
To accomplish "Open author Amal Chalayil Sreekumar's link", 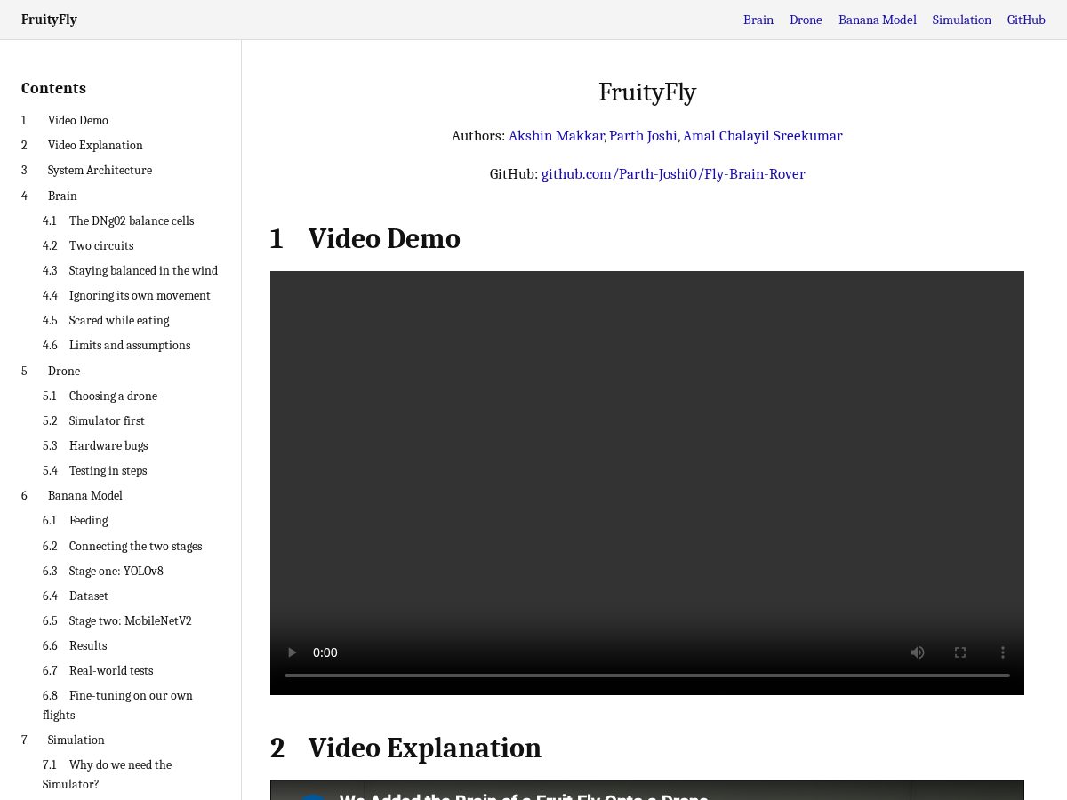I will (x=763, y=136).
